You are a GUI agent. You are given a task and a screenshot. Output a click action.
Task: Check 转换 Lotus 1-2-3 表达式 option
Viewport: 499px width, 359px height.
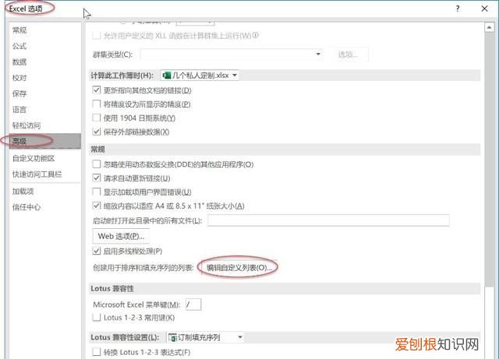(97, 352)
